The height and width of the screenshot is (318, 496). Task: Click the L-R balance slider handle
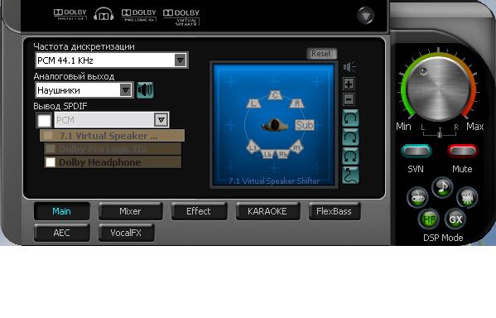coord(440,133)
